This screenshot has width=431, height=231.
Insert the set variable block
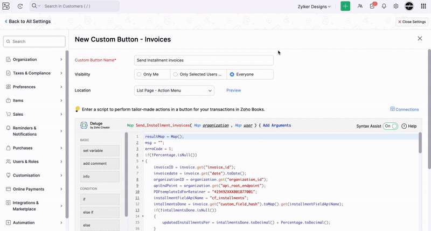tap(100, 151)
